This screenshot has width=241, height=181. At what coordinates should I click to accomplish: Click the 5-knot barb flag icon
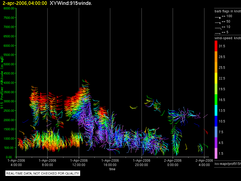[x=218, y=33]
